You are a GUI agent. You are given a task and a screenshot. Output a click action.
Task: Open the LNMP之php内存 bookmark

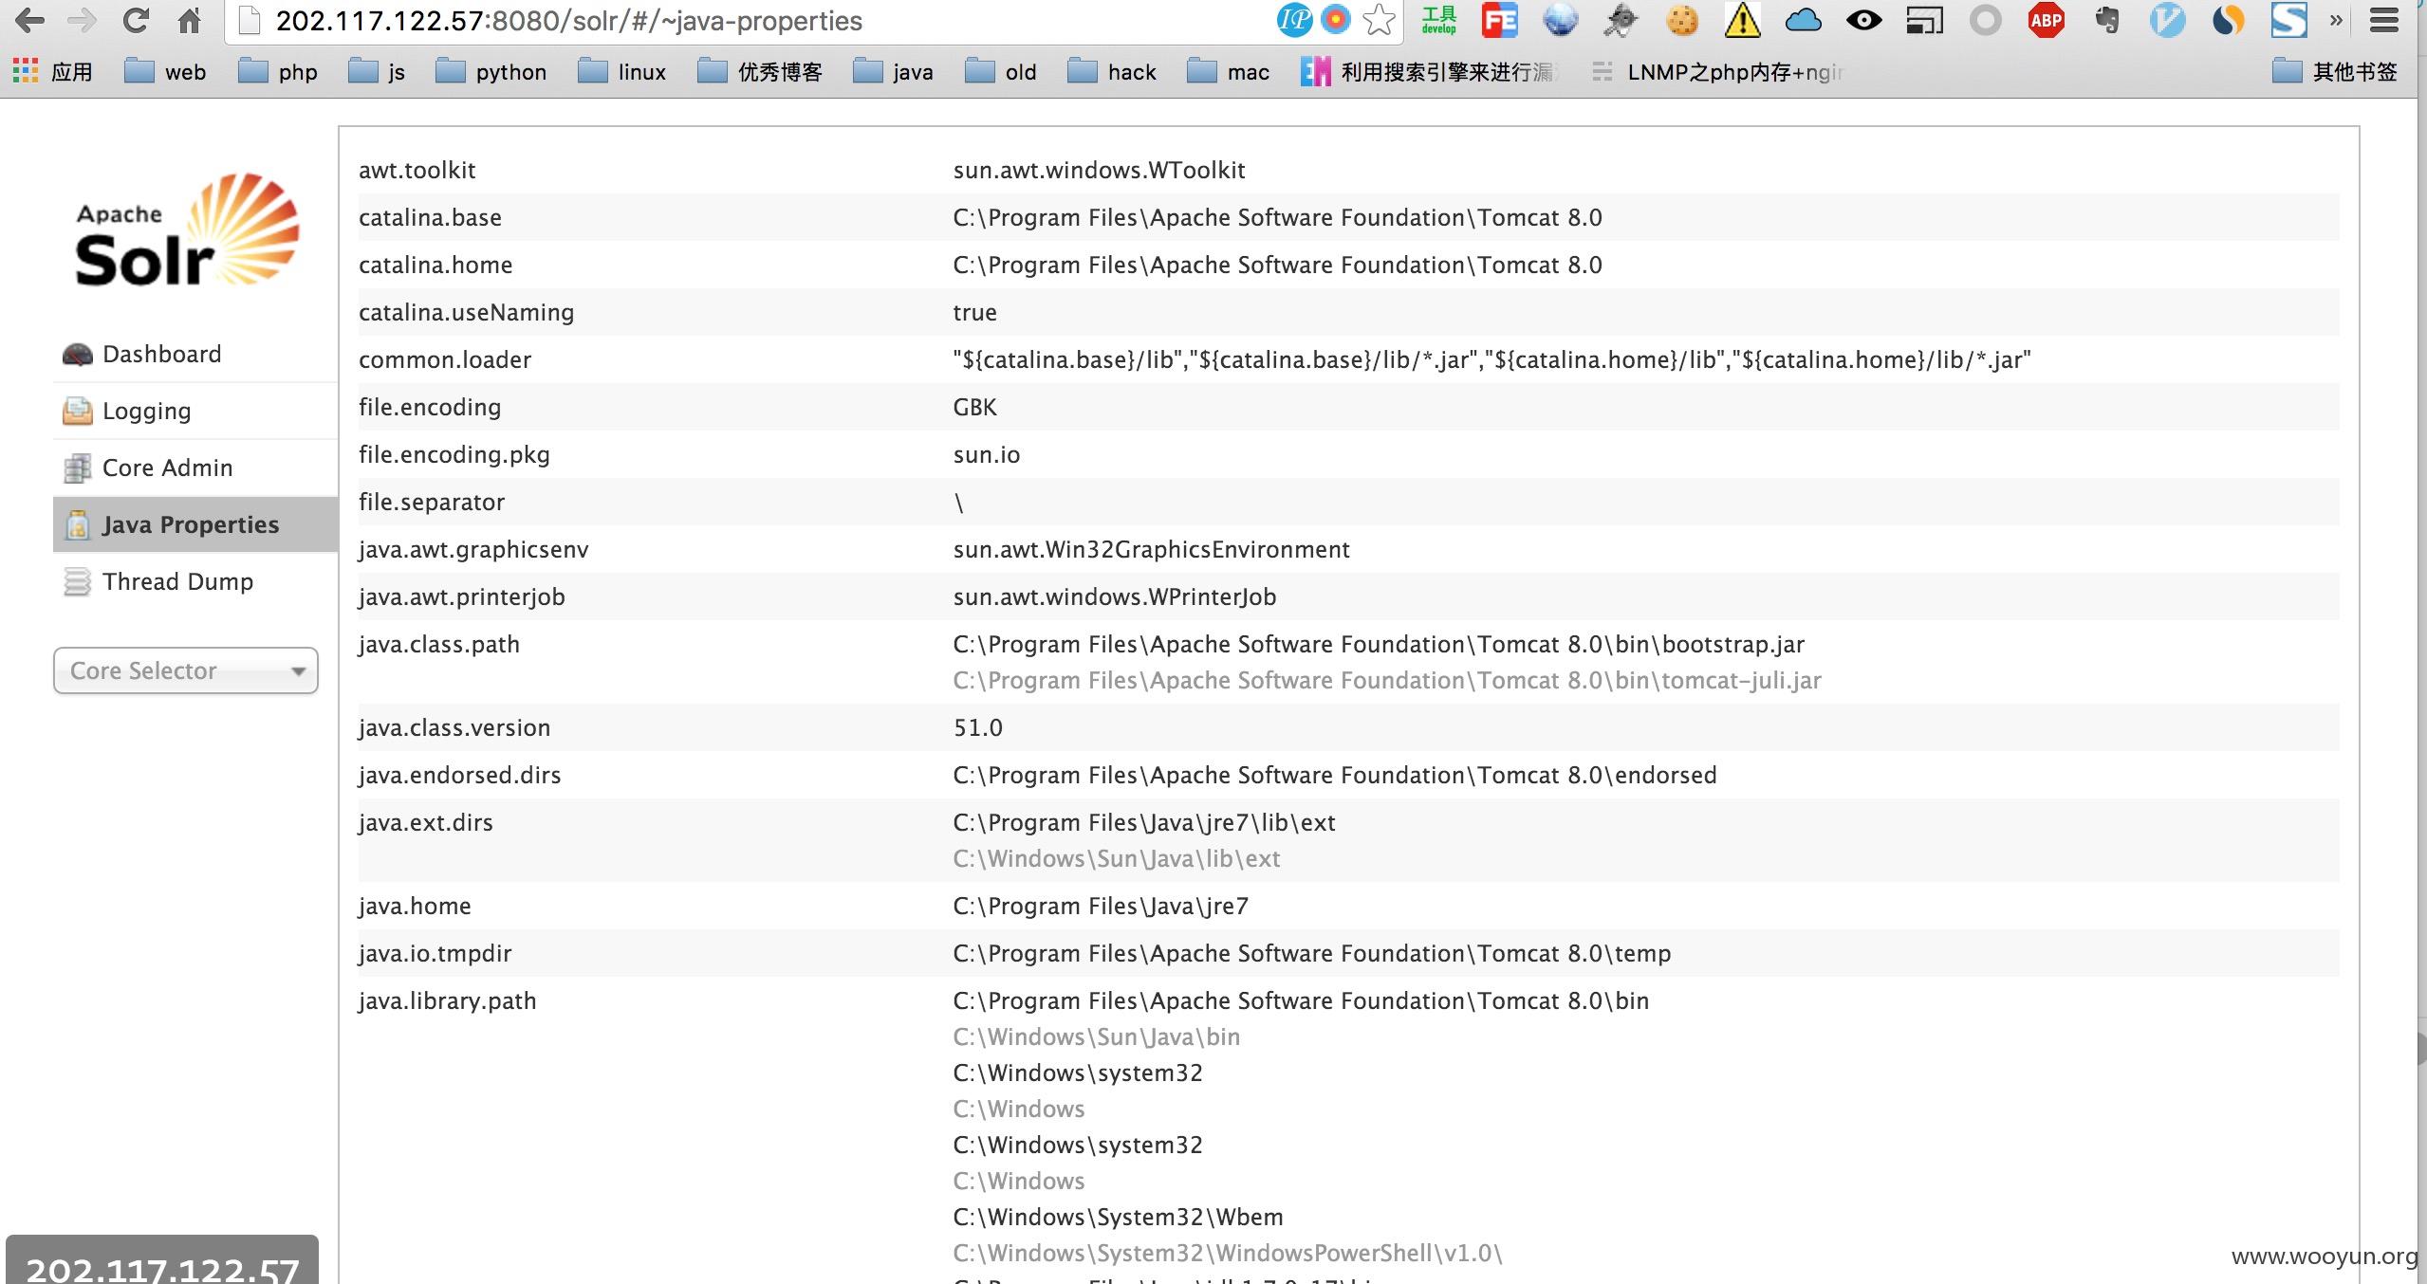(x=1716, y=72)
